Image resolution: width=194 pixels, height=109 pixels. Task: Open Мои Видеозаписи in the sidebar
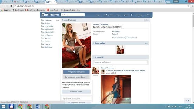pos(47,29)
